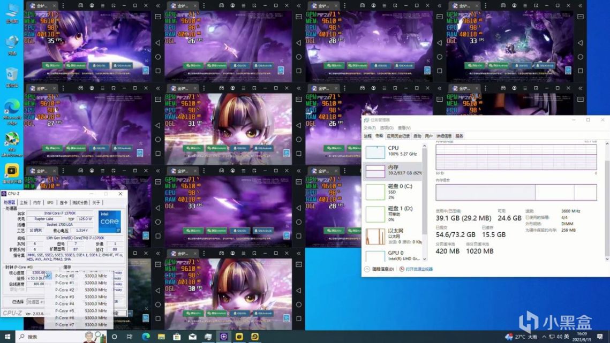Tap the Android recents square of the 35 FPS emulator

(158, 71)
